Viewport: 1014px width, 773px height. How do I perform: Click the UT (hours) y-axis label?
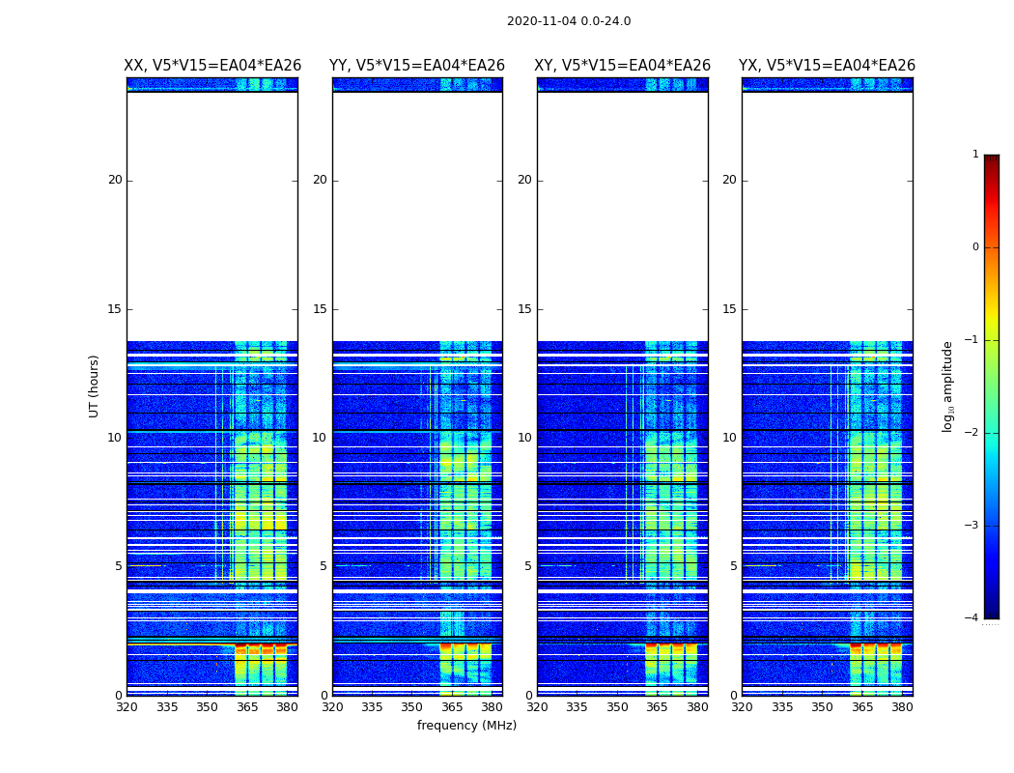[x=94, y=386]
